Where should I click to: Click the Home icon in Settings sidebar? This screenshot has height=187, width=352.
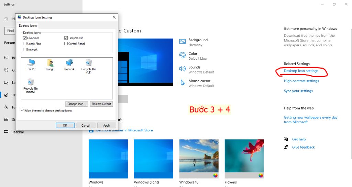(x=6, y=19)
